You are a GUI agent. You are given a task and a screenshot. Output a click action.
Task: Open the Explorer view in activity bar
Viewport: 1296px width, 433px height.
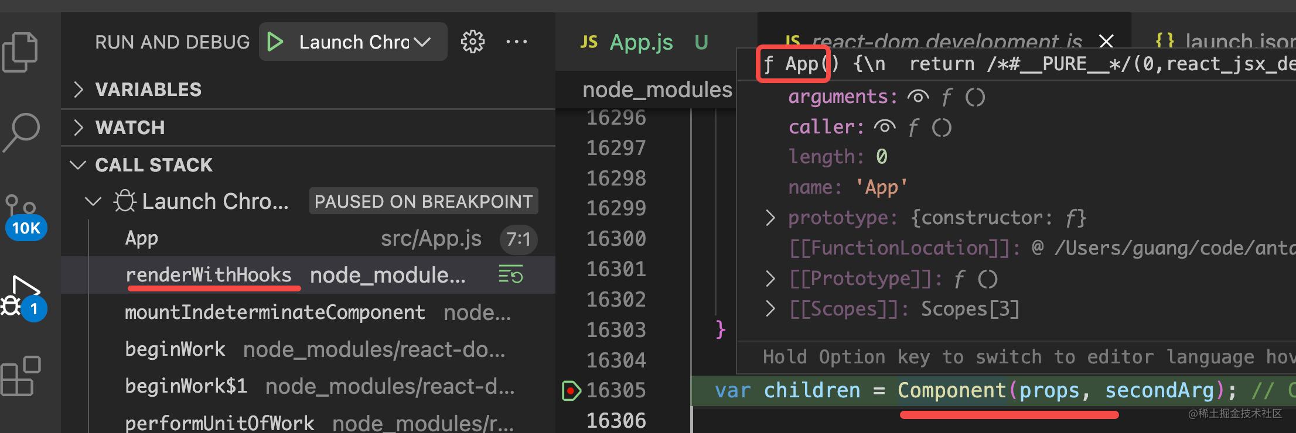tap(21, 52)
